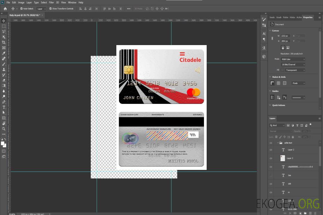The image size is (323, 215).
Task: Select the Lasso tool
Action: 4,31
